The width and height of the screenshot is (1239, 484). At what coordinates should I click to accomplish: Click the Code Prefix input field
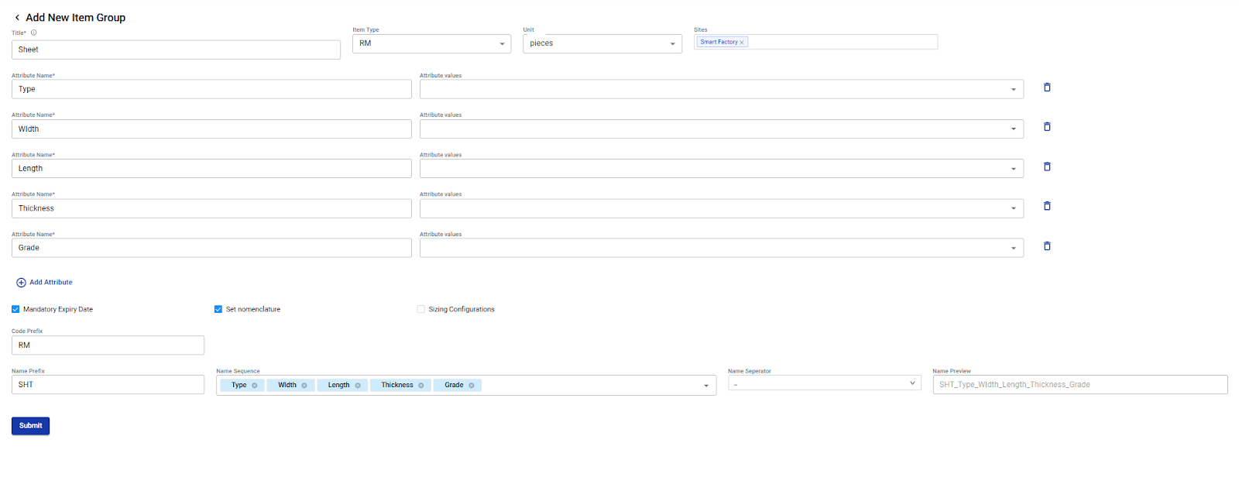(108, 345)
